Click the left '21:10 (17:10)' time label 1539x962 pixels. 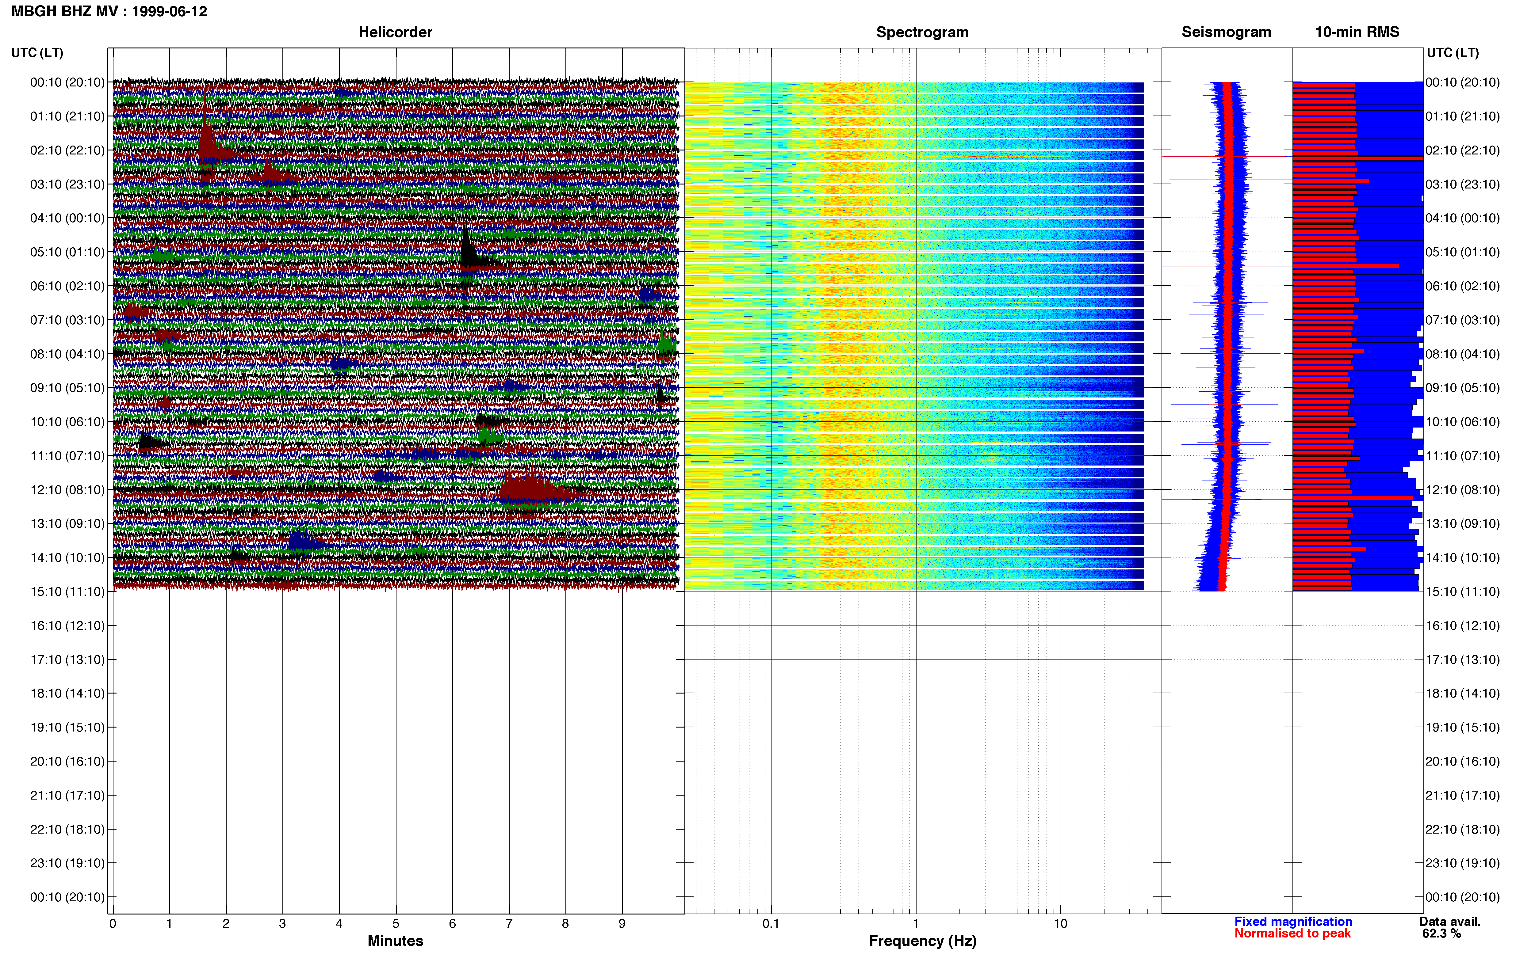(x=67, y=795)
